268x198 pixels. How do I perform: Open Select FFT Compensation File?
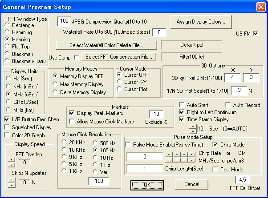click(119, 57)
